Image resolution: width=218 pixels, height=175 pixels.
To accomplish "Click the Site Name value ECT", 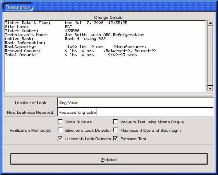I will (68, 26).
